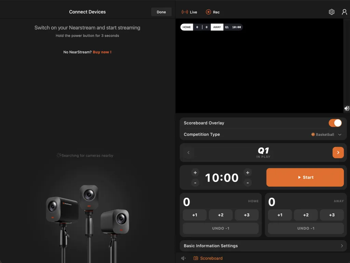
Task: Mute the speaker icon on the video preview
Action: 347,108
